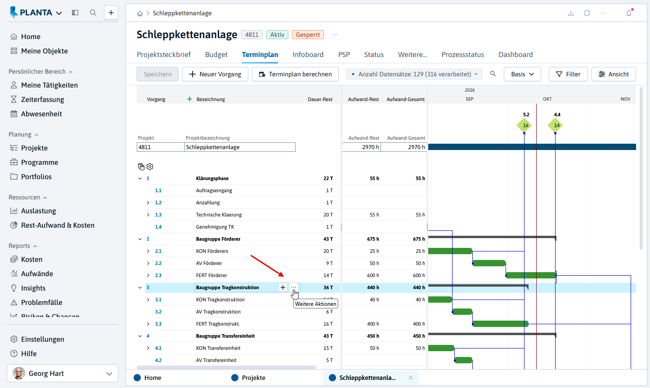This screenshot has height=388, width=650.
Task: Select milestone diamond 14
Action: point(556,125)
